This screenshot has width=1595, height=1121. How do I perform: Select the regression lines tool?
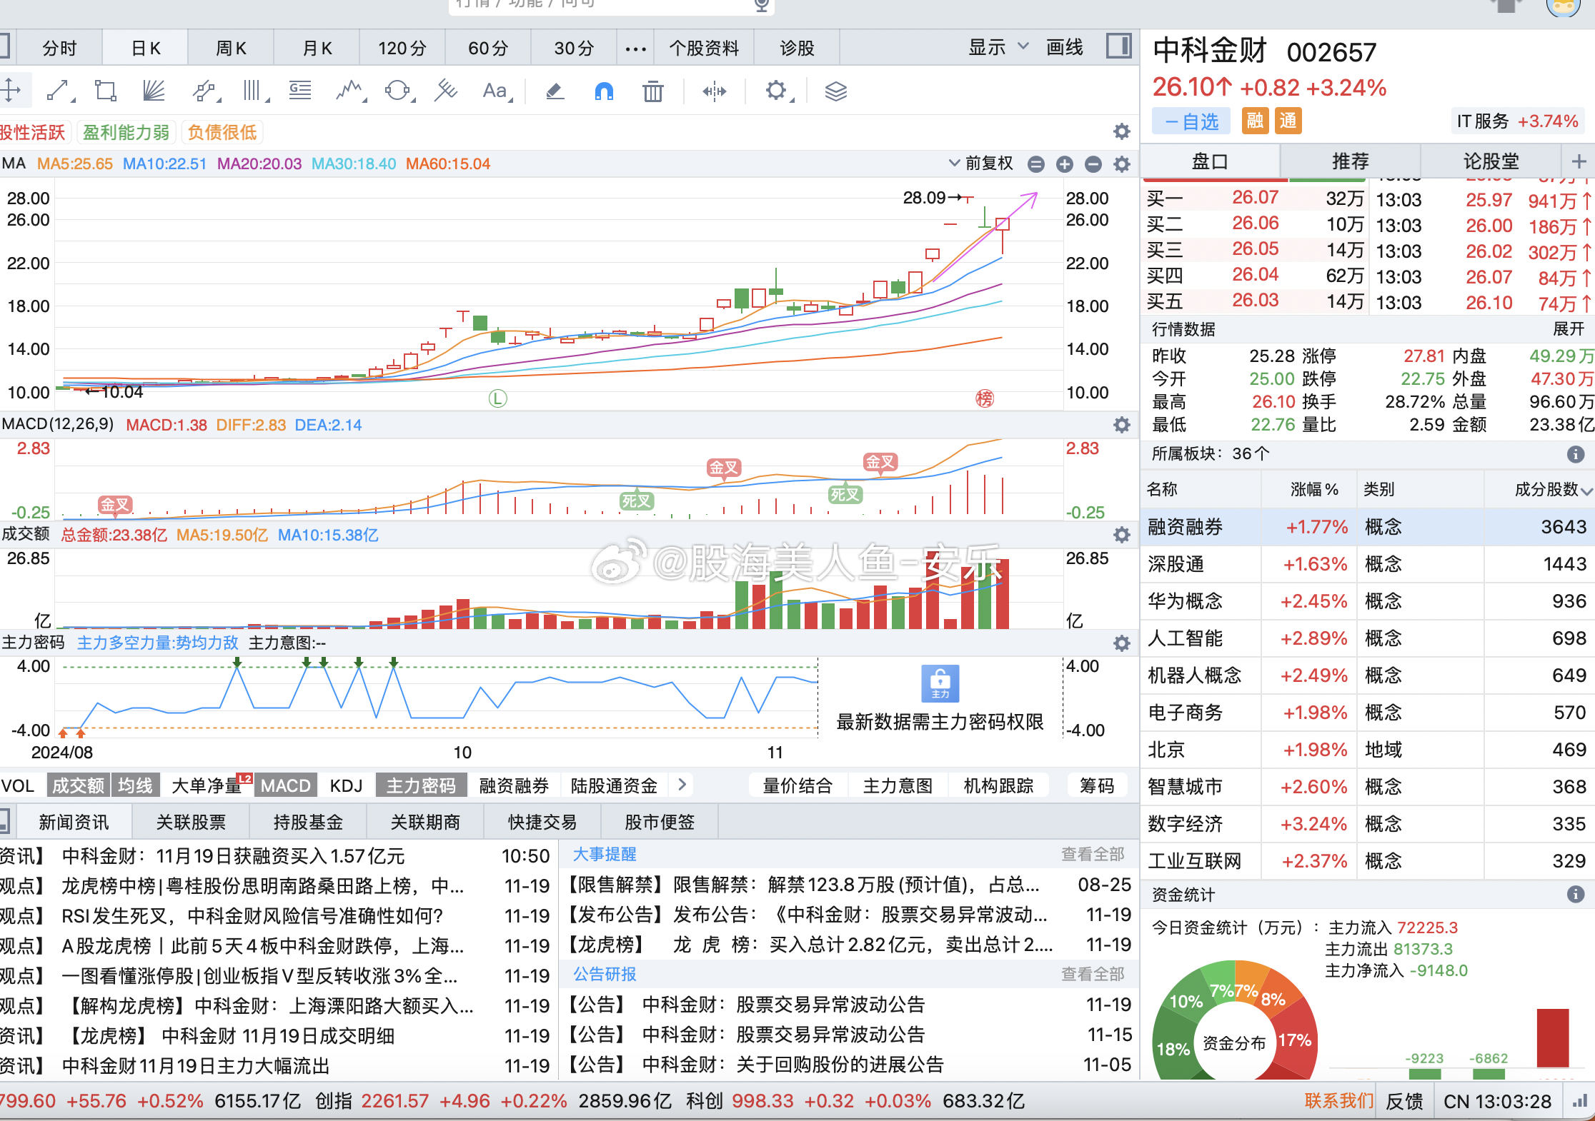pos(446,91)
